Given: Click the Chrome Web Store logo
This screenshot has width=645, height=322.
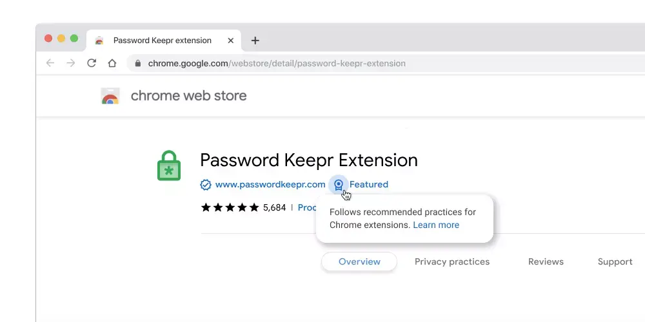Looking at the screenshot, I should pos(110,96).
